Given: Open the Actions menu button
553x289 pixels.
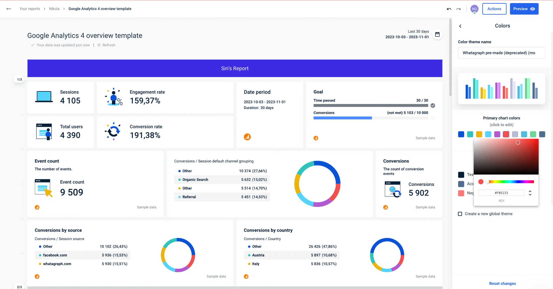Looking at the screenshot, I should pos(494,9).
